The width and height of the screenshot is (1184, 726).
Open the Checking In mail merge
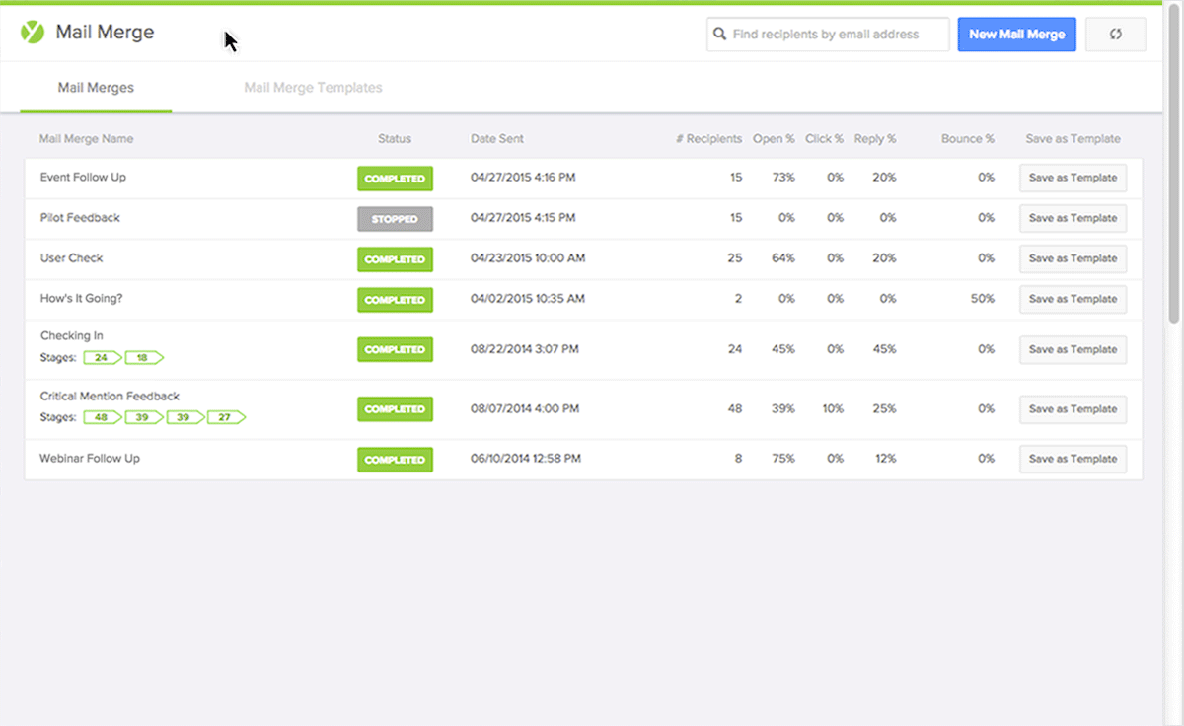[71, 336]
